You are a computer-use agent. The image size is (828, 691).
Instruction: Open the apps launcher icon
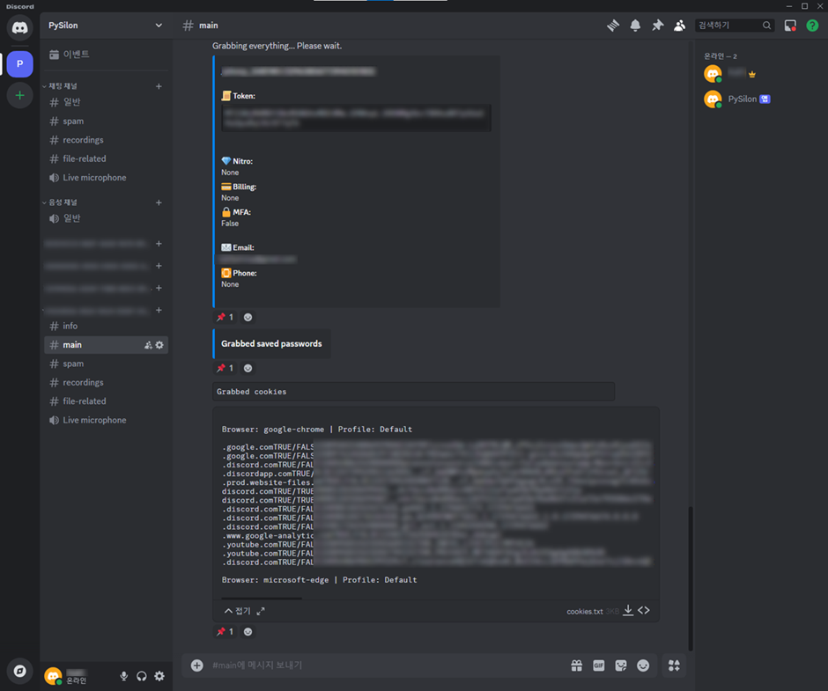(675, 665)
